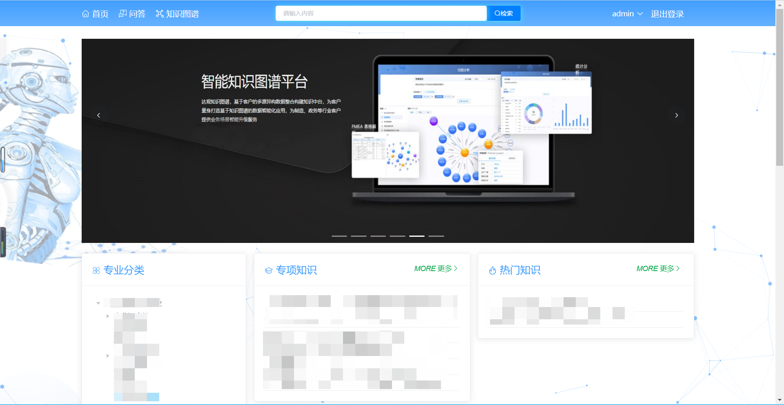
Task: Go to the previous carousel slide
Action: [x=98, y=116]
